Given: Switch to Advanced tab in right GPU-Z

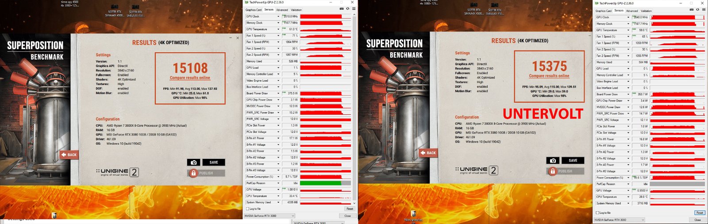Looking at the screenshot, I should click(x=632, y=11).
